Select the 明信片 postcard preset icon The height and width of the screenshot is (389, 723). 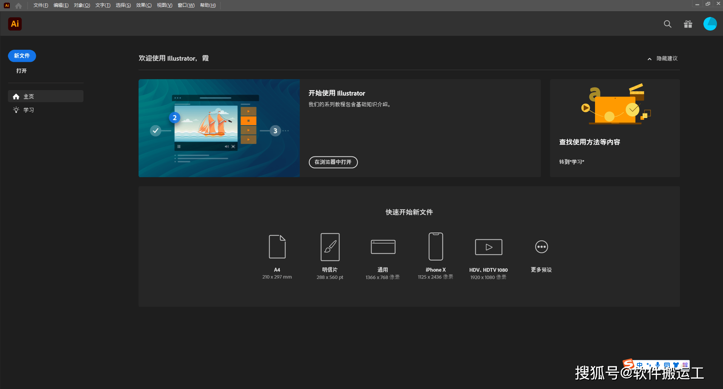[x=330, y=247]
